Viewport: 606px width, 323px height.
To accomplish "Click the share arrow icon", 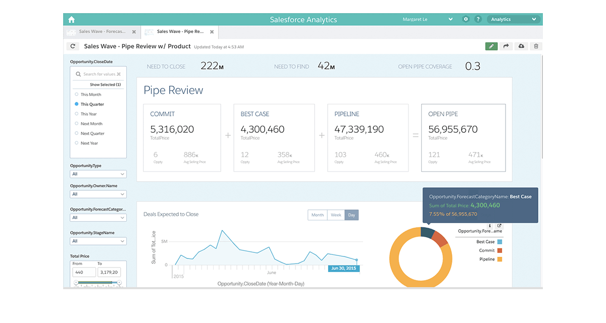I will coord(506,46).
